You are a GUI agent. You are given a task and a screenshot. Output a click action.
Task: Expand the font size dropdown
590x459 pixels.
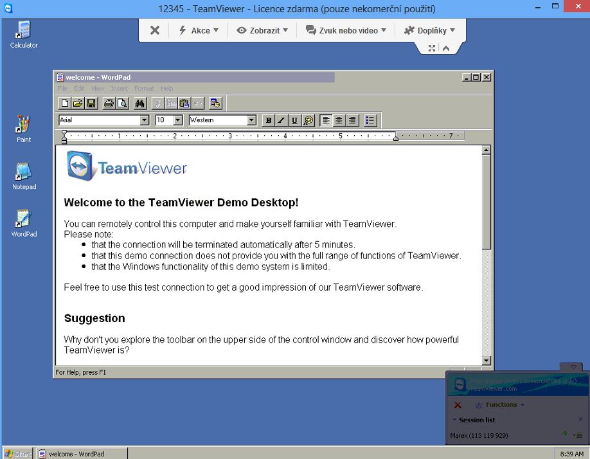(179, 120)
